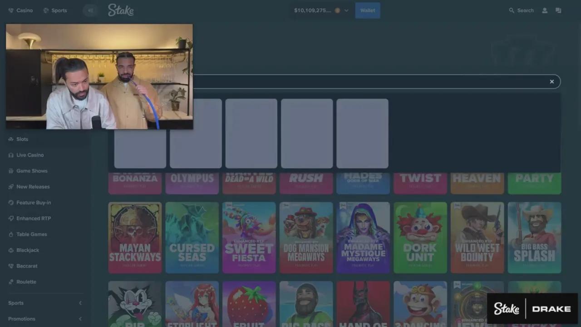This screenshot has width=581, height=327.
Task: Switch to the Casino tab
Action: click(x=20, y=10)
